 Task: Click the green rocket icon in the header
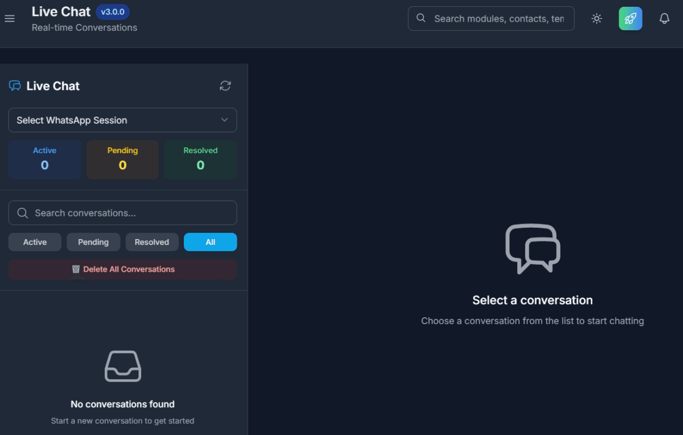[630, 18]
